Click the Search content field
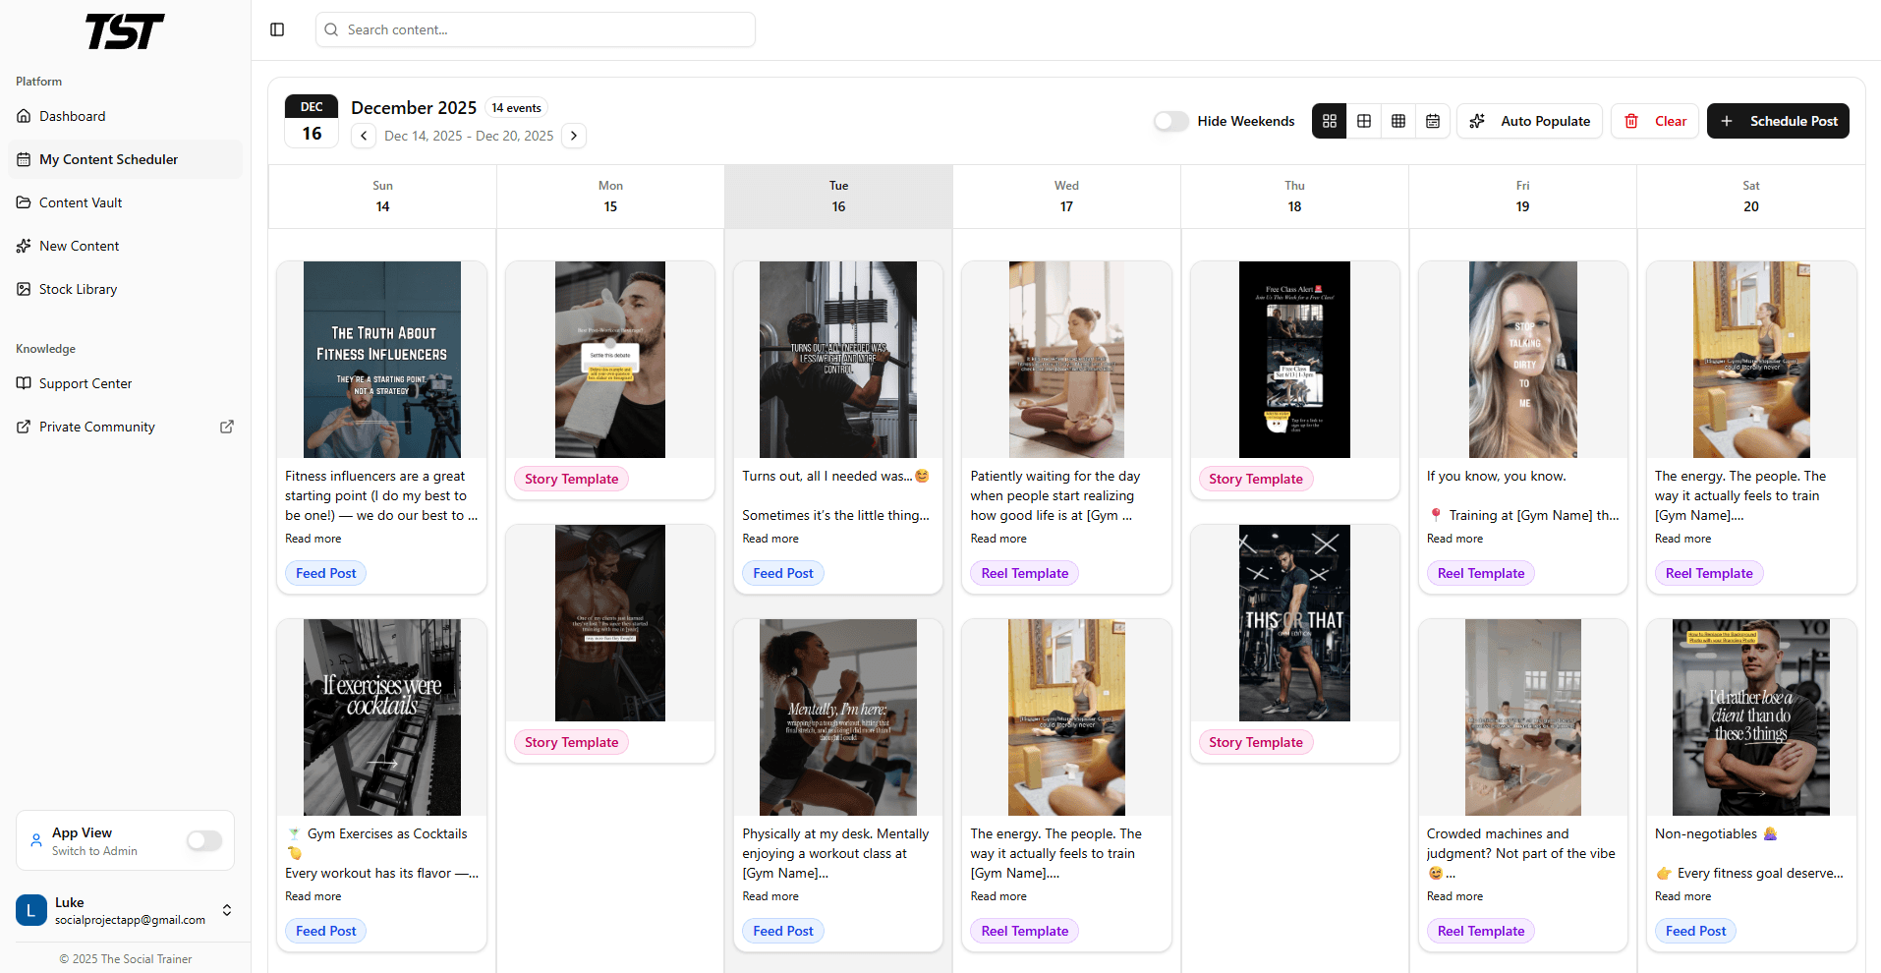The width and height of the screenshot is (1881, 973). click(536, 29)
